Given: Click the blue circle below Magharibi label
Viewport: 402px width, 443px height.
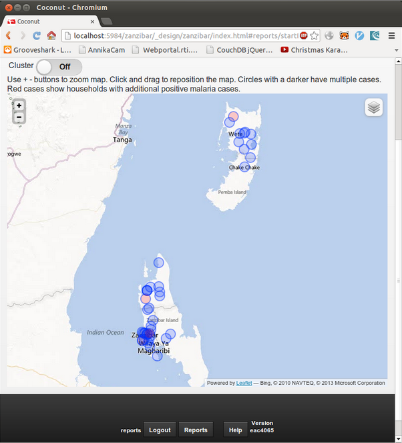Looking at the screenshot, I should (x=157, y=356).
